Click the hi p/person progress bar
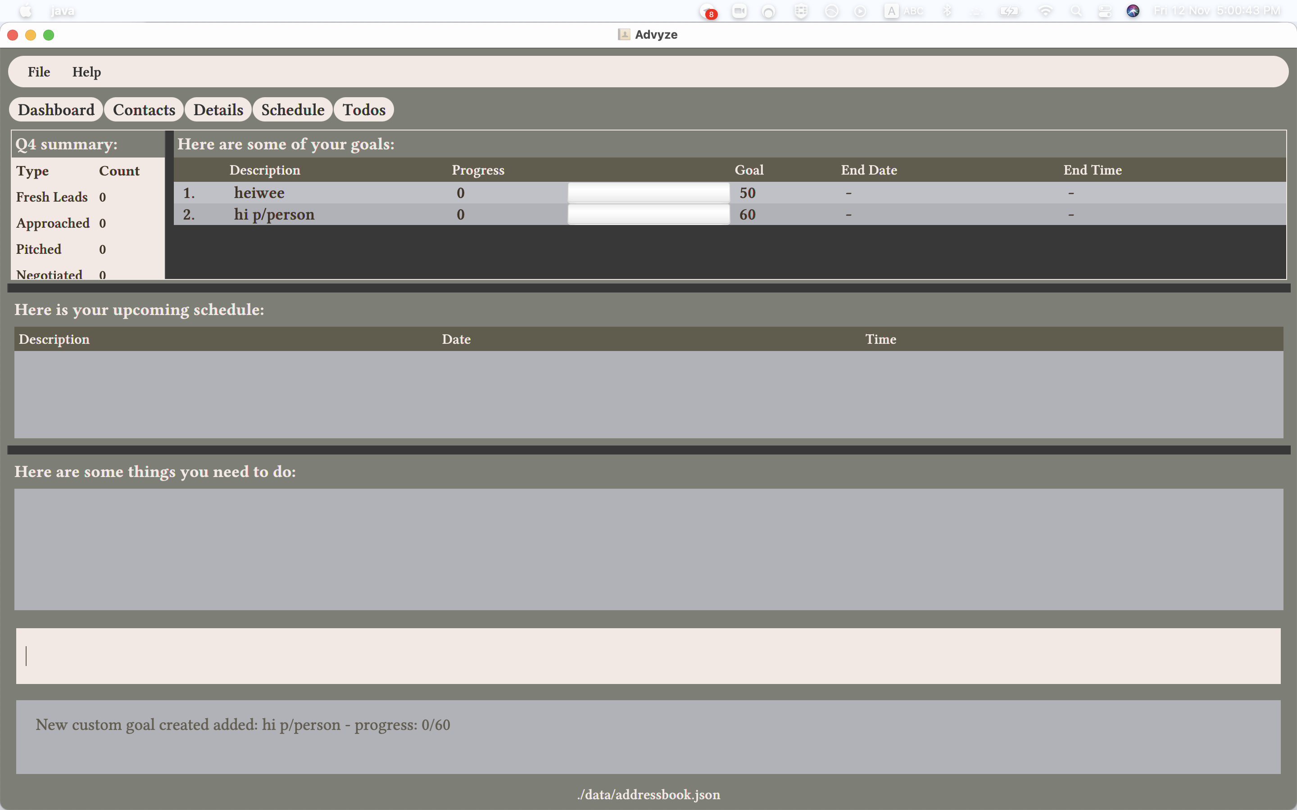This screenshot has width=1297, height=810. [x=648, y=214]
